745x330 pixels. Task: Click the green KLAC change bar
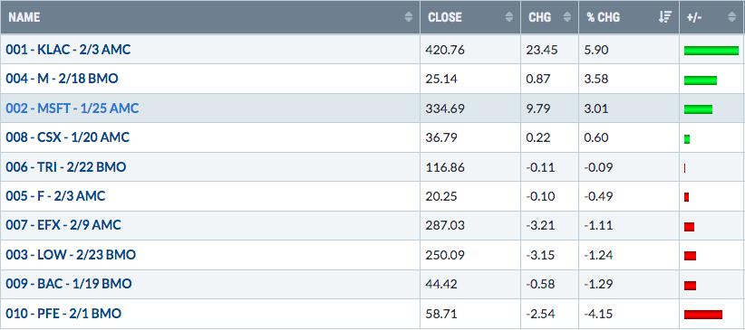(x=711, y=51)
